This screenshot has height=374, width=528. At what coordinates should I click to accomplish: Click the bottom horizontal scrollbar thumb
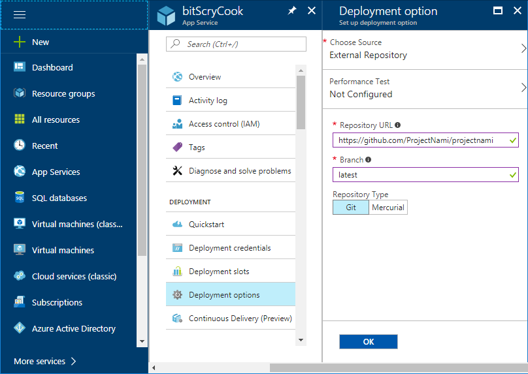399,367
